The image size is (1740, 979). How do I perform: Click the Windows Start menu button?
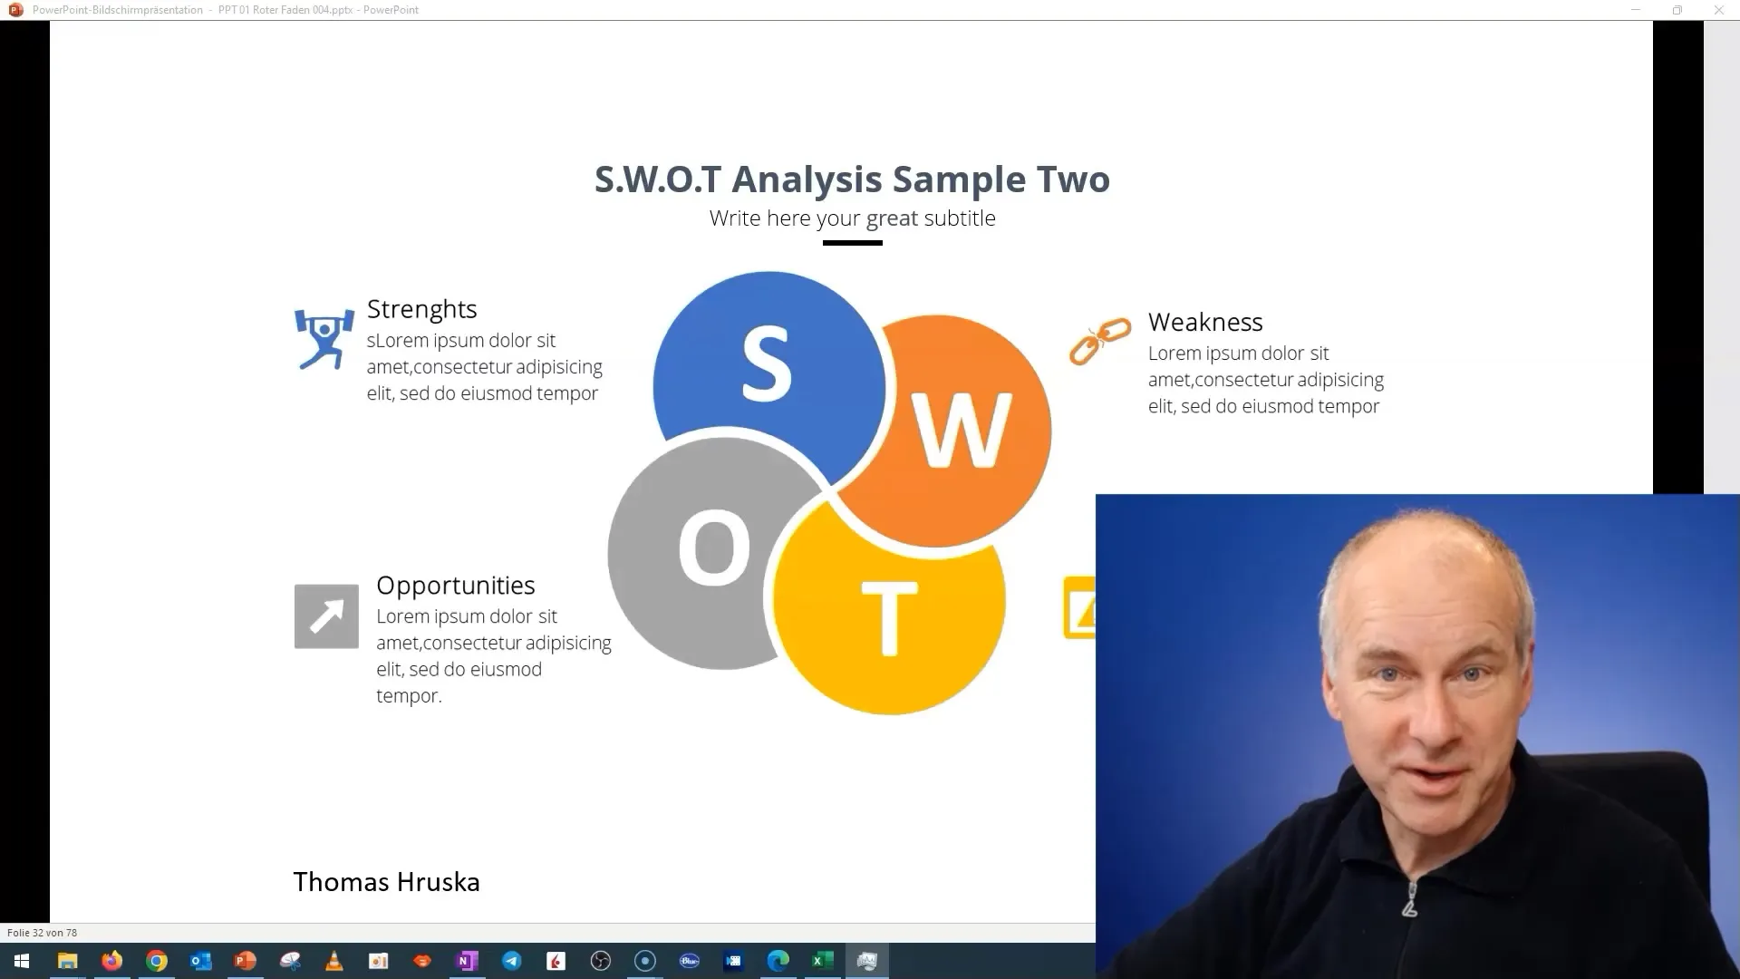tap(22, 961)
